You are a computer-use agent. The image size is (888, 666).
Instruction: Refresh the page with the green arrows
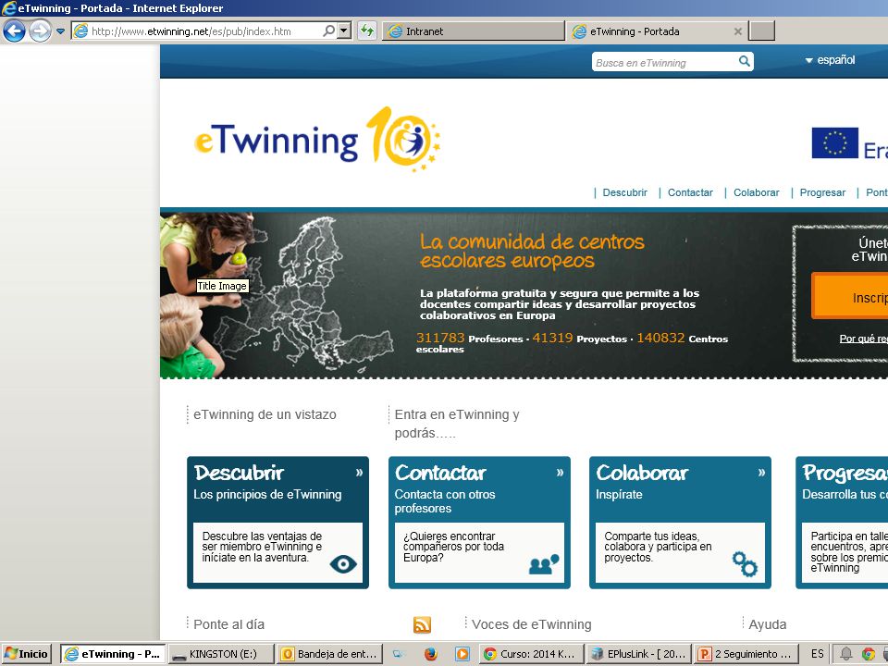(x=367, y=31)
